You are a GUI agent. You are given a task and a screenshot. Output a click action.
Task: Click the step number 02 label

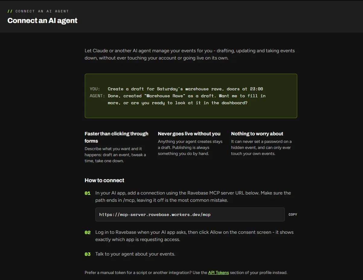88,233
